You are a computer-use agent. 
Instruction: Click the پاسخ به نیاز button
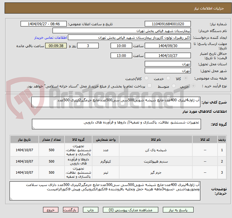178,210
